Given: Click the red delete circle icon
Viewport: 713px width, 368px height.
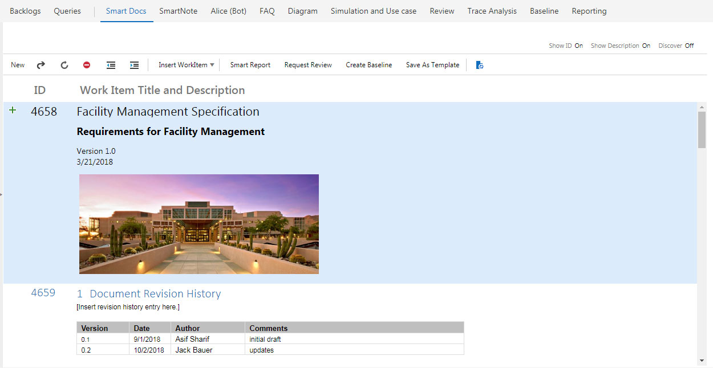Looking at the screenshot, I should [87, 65].
